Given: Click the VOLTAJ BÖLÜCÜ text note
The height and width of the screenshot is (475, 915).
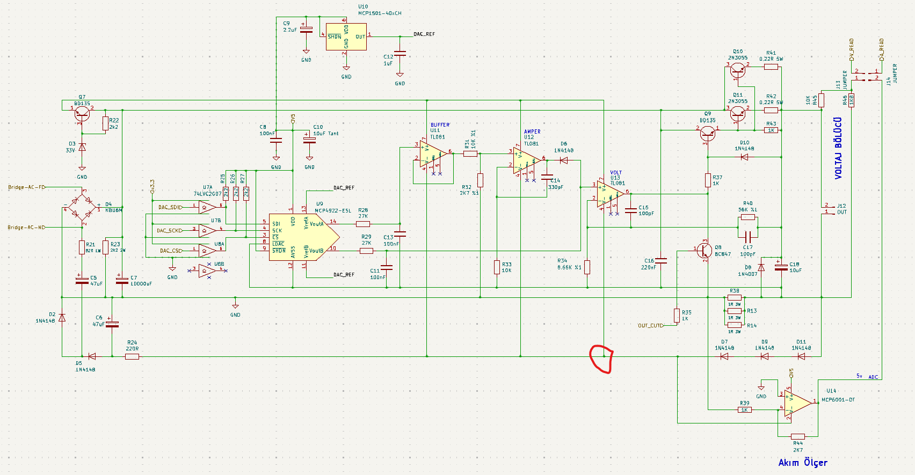Looking at the screenshot, I should [838, 148].
